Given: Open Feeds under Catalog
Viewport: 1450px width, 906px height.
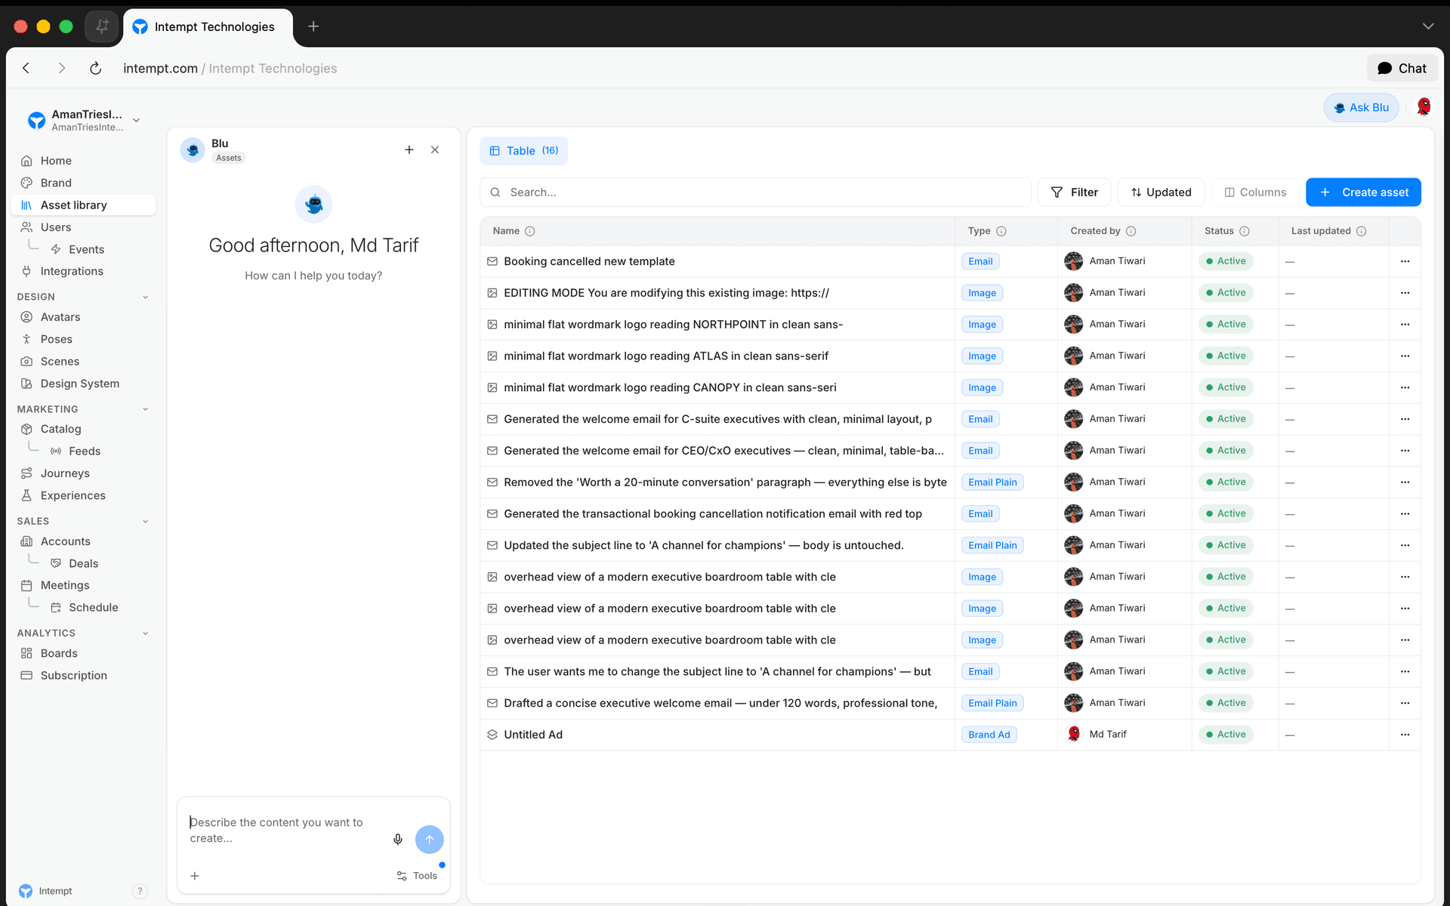Looking at the screenshot, I should tap(84, 451).
